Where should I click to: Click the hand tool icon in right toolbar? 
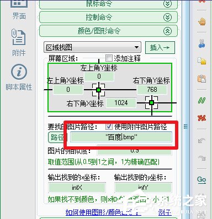coord(202,21)
